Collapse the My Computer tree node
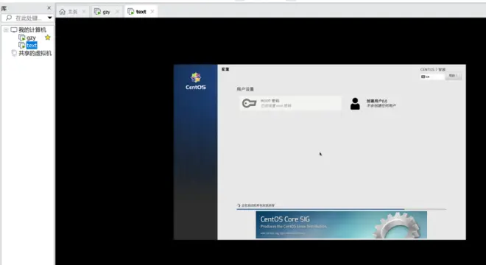Screen dimensions: 486x265 tap(6, 29)
